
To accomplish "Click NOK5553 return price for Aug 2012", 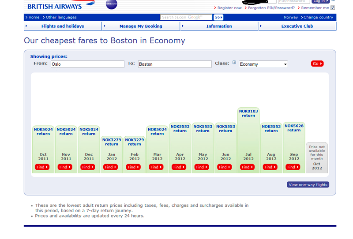I will pyautogui.click(x=271, y=128).
